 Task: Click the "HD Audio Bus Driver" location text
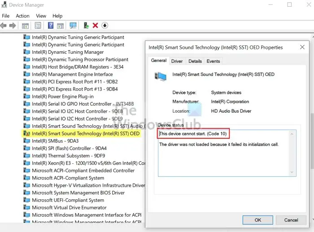[231, 111]
